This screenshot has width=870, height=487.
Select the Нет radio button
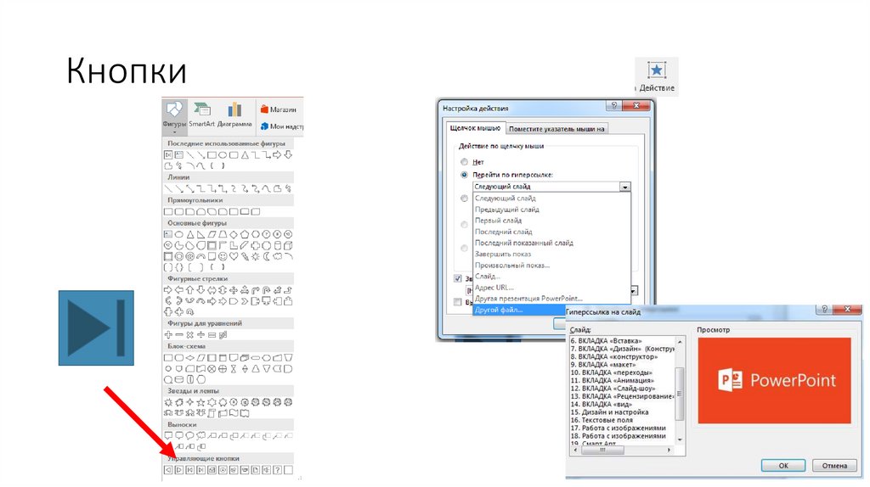(x=465, y=162)
